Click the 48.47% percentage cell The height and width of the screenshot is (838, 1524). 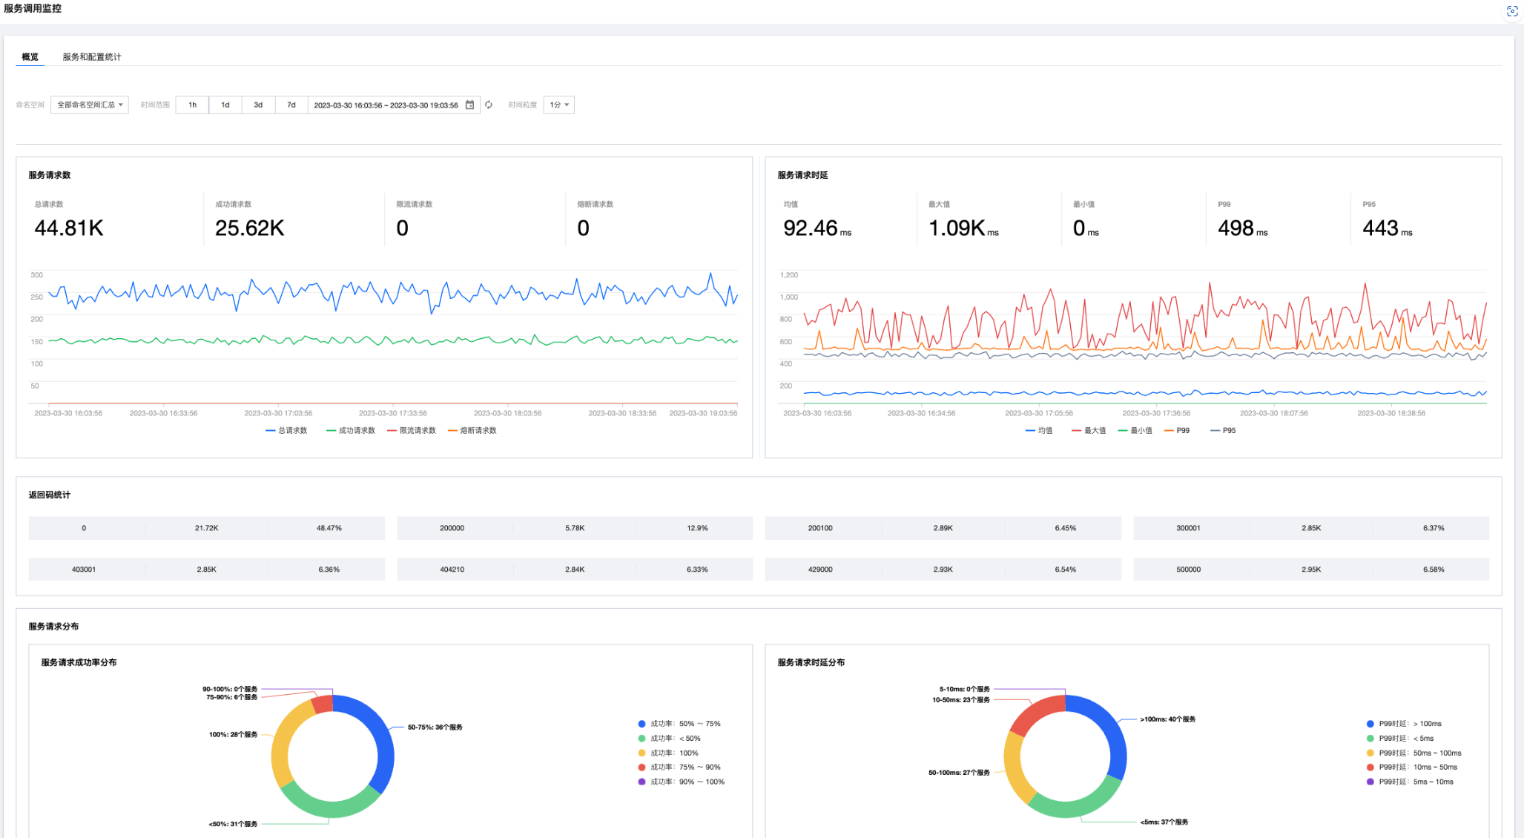click(x=329, y=528)
